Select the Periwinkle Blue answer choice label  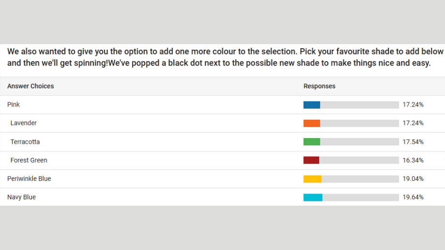point(29,179)
